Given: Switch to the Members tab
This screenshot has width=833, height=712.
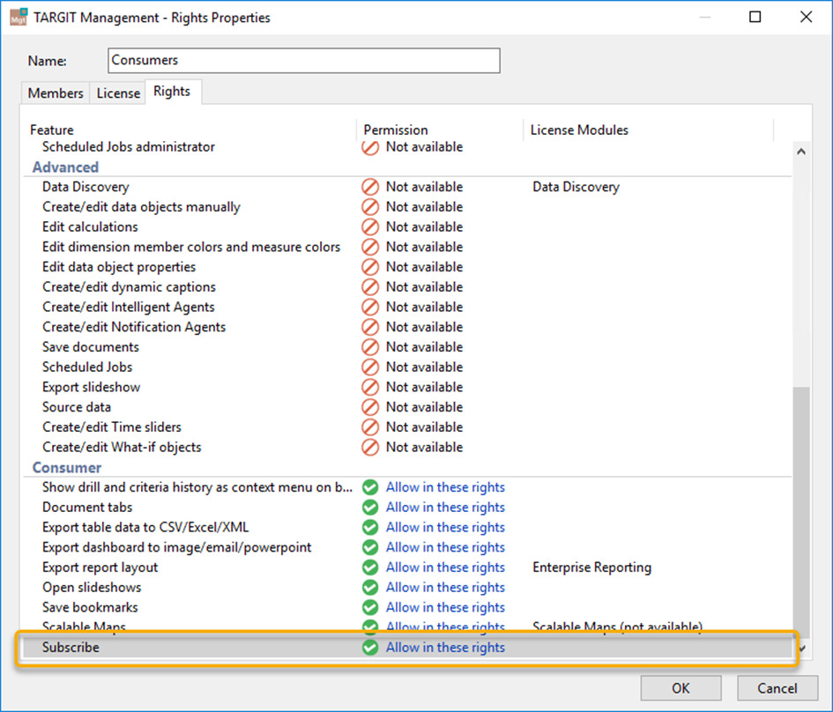Looking at the screenshot, I should (x=56, y=93).
